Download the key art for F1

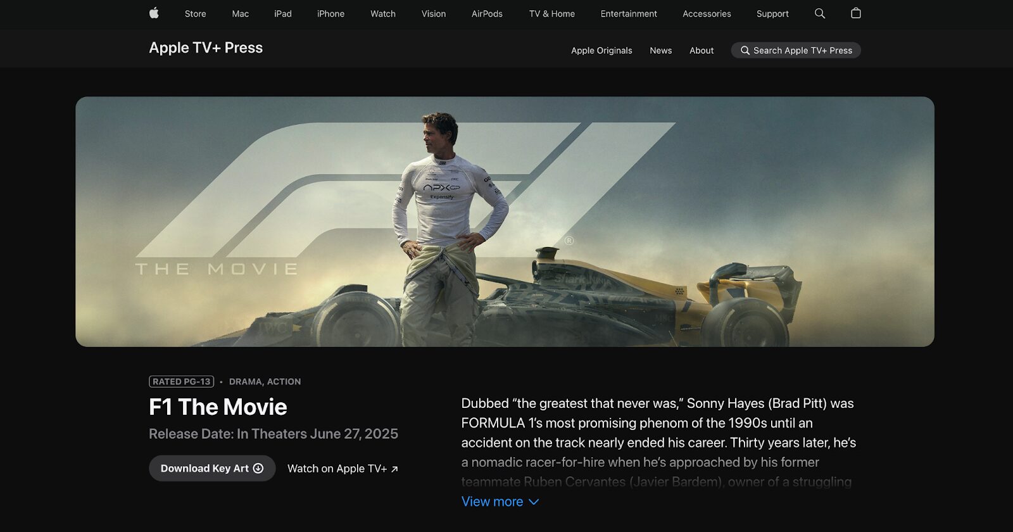(x=212, y=468)
